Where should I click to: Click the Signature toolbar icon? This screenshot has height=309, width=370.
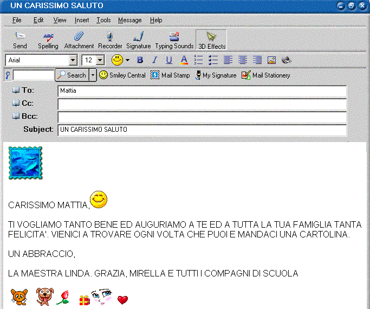tap(139, 40)
